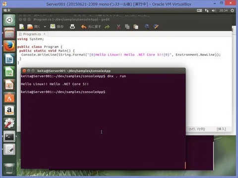Open the sound volume indicator
The height and width of the screenshot is (178, 238).
[x=214, y=10]
